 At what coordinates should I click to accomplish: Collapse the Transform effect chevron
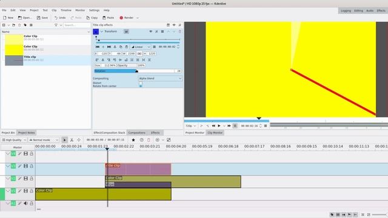click(101, 31)
